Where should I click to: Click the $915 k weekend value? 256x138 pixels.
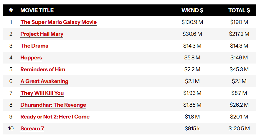(192, 129)
